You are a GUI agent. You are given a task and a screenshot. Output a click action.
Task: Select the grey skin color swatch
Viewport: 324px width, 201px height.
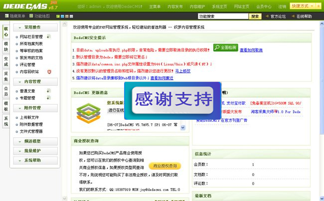pyautogui.click(x=71, y=16)
